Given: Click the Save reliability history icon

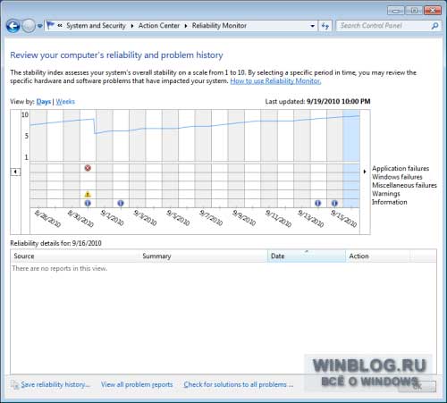Looking at the screenshot, I should tap(15, 384).
